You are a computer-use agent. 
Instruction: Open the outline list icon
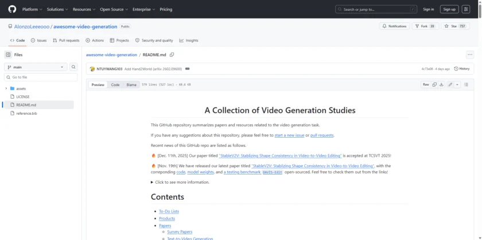(466, 84)
